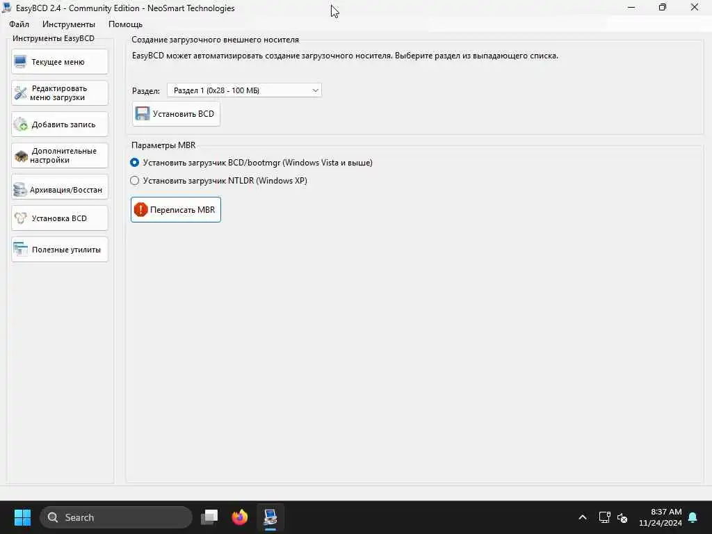This screenshot has width=712, height=534.
Task: Open the Установка BCD sidebar section
Action: pyautogui.click(x=60, y=218)
